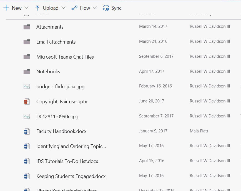Click the Sync icon in the toolbar
This screenshot has width=241, height=191.
click(106, 8)
